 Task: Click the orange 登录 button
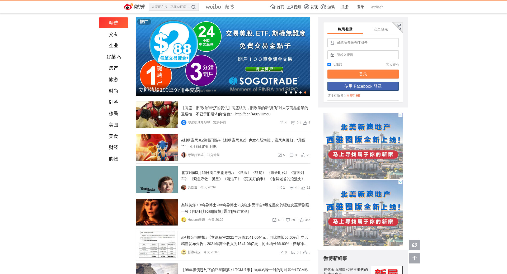tap(363, 74)
